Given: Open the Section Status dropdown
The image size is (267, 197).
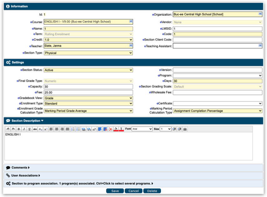Looking at the screenshot, I should click(x=88, y=70).
